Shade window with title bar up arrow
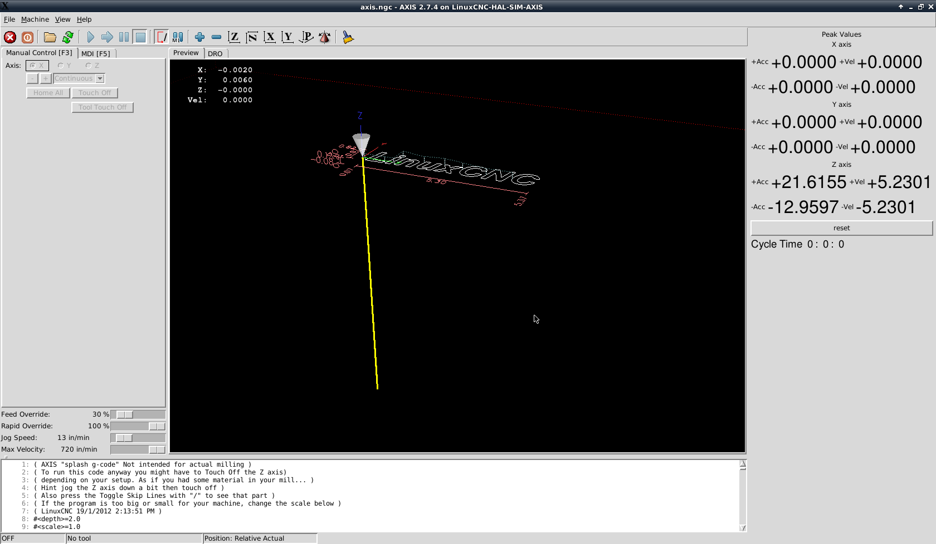Image resolution: width=936 pixels, height=544 pixels. (901, 7)
